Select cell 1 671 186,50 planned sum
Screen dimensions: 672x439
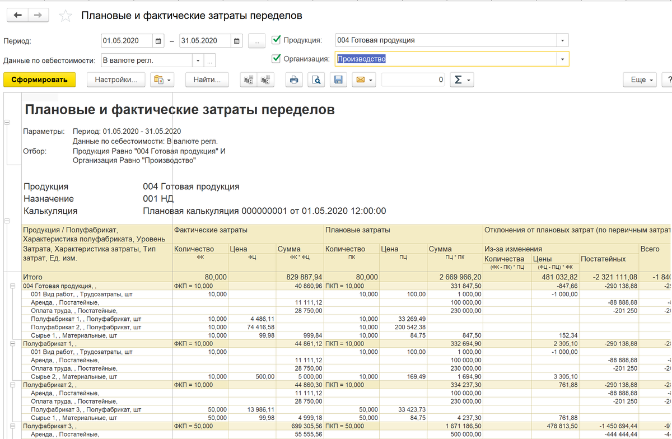click(x=455, y=427)
